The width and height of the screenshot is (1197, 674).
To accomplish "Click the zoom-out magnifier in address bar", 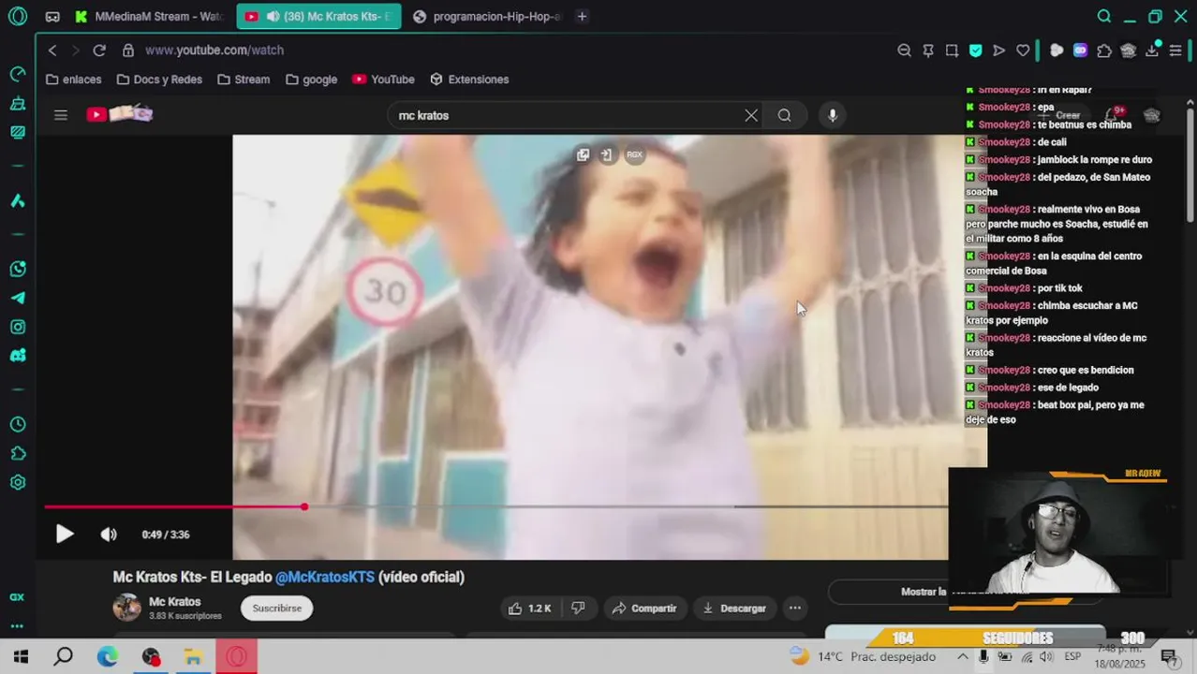I will pyautogui.click(x=904, y=51).
